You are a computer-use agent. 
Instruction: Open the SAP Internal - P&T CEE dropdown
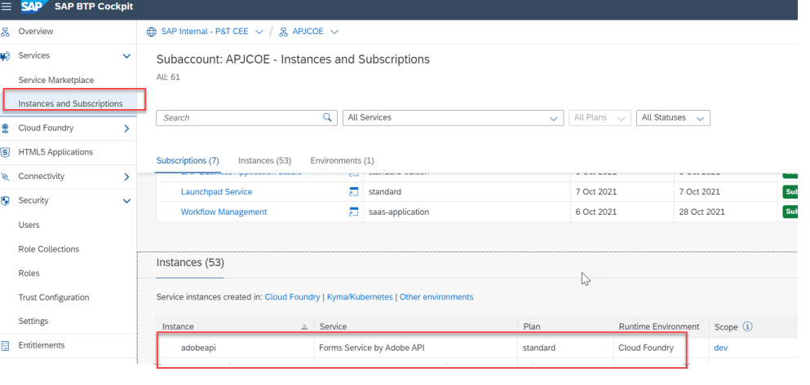pyautogui.click(x=259, y=32)
